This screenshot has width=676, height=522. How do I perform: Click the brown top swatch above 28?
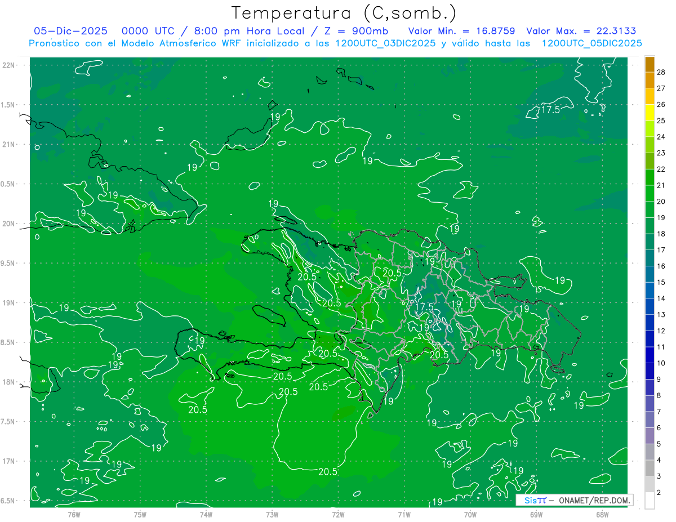(650, 64)
